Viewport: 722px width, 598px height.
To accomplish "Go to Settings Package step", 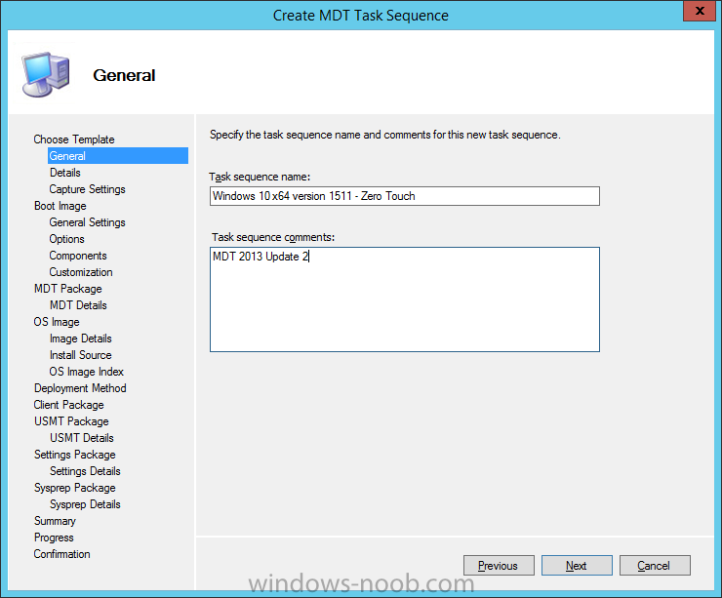I will [74, 455].
